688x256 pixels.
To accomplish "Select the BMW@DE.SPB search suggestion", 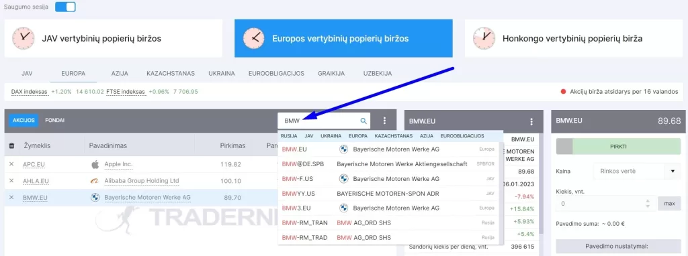I will (x=388, y=164).
